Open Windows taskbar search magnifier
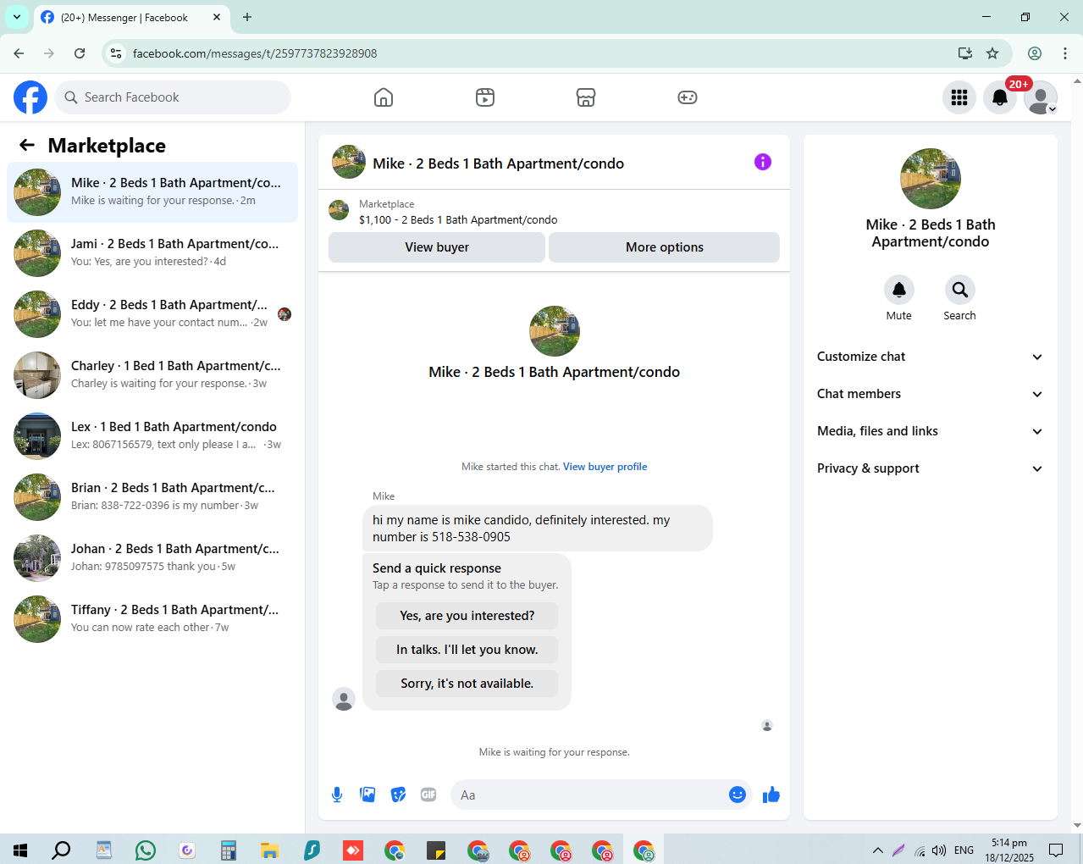This screenshot has height=864, width=1083. pos(61,850)
